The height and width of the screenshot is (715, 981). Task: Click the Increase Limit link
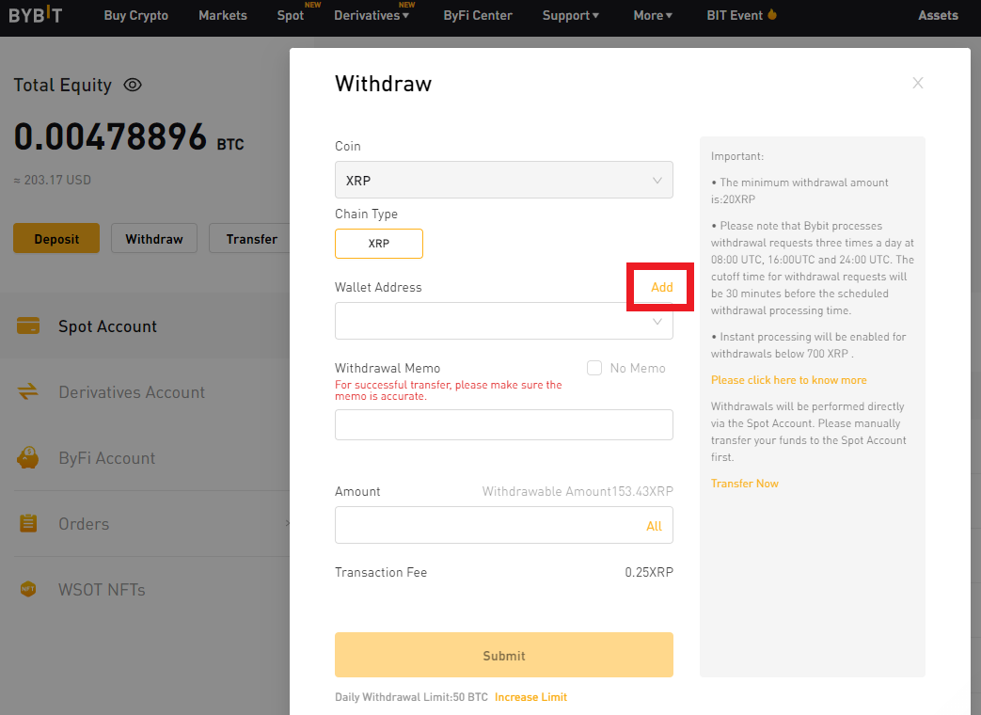[x=530, y=697]
